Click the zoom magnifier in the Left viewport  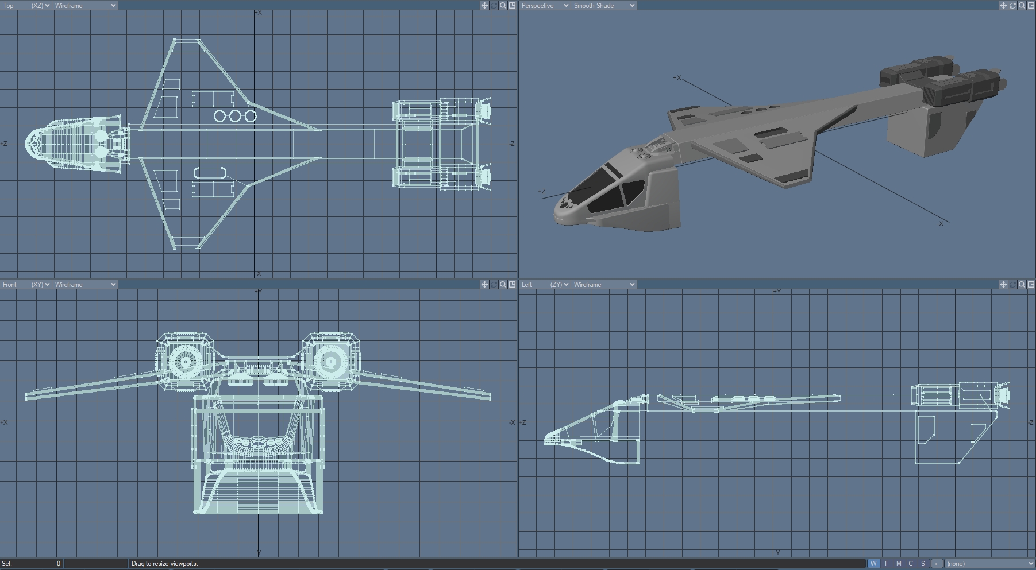[1022, 285]
